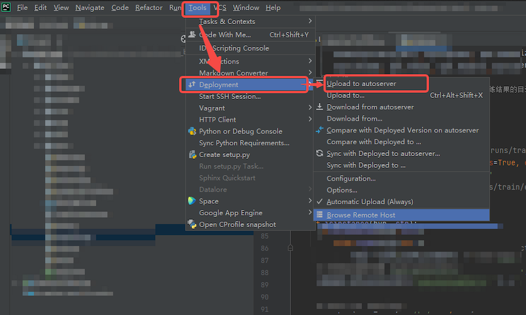Open the Run menu

(x=175, y=7)
